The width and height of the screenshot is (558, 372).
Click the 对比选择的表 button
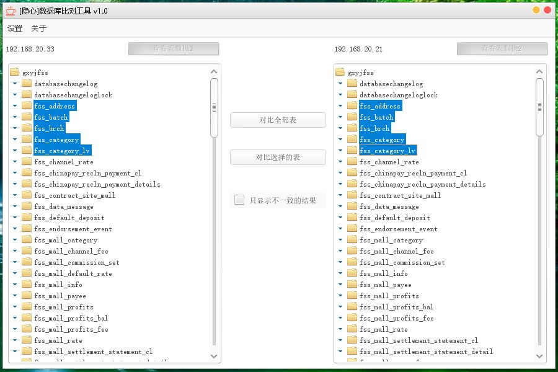tap(278, 157)
